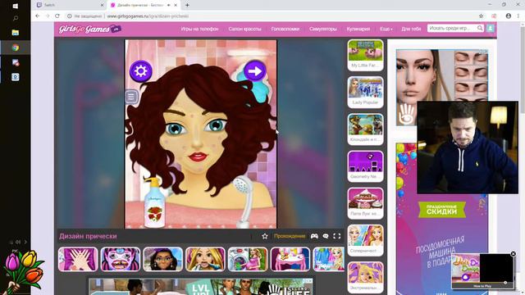Open Соперничество princesses game thumbnail
Screen dimensions: 525x295
(365, 240)
